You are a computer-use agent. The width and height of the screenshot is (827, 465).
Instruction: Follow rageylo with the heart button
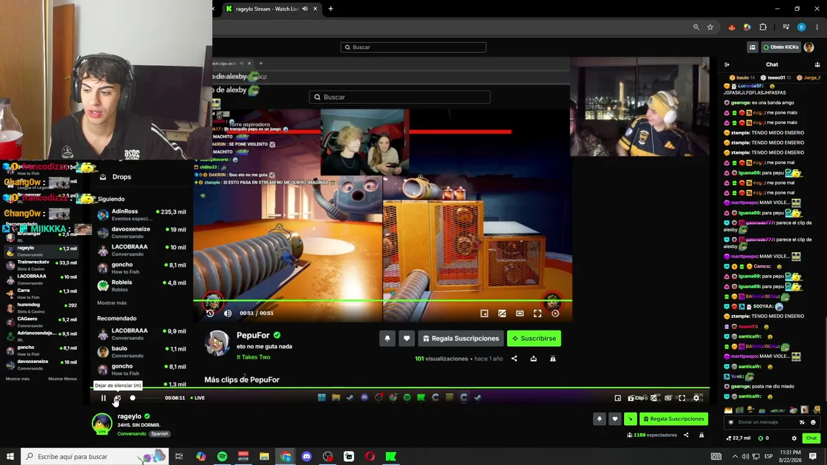614,419
